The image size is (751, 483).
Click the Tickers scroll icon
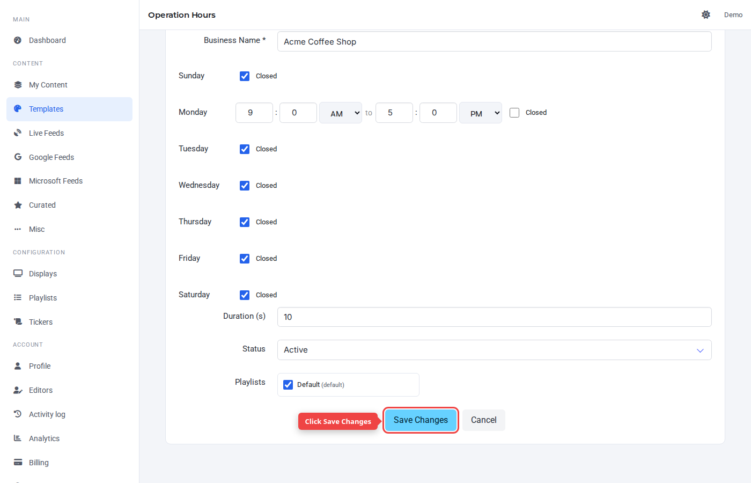[18, 322]
